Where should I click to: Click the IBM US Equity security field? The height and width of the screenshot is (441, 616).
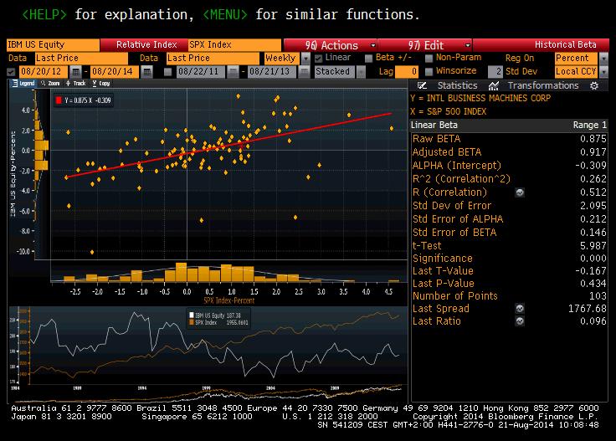(53, 44)
